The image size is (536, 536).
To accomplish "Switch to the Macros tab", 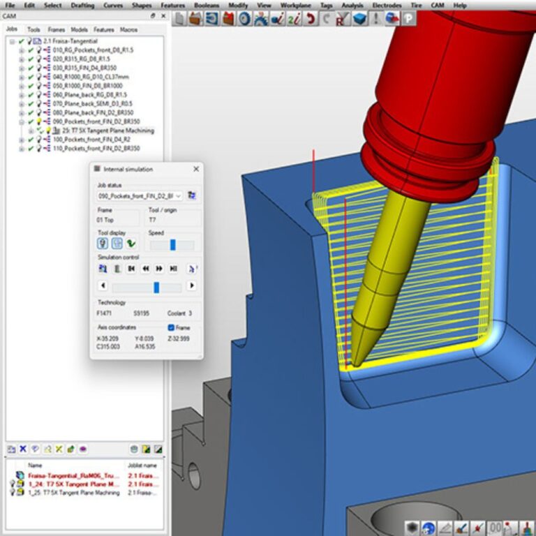I will pos(128,30).
